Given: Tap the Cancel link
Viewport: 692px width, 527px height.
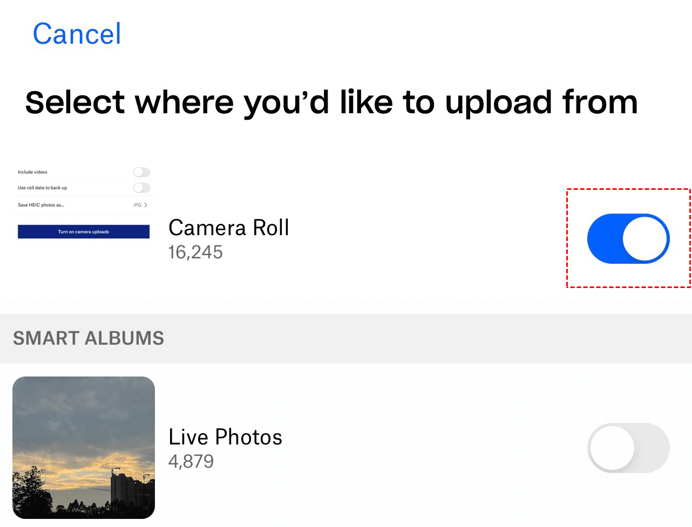Looking at the screenshot, I should [77, 34].
